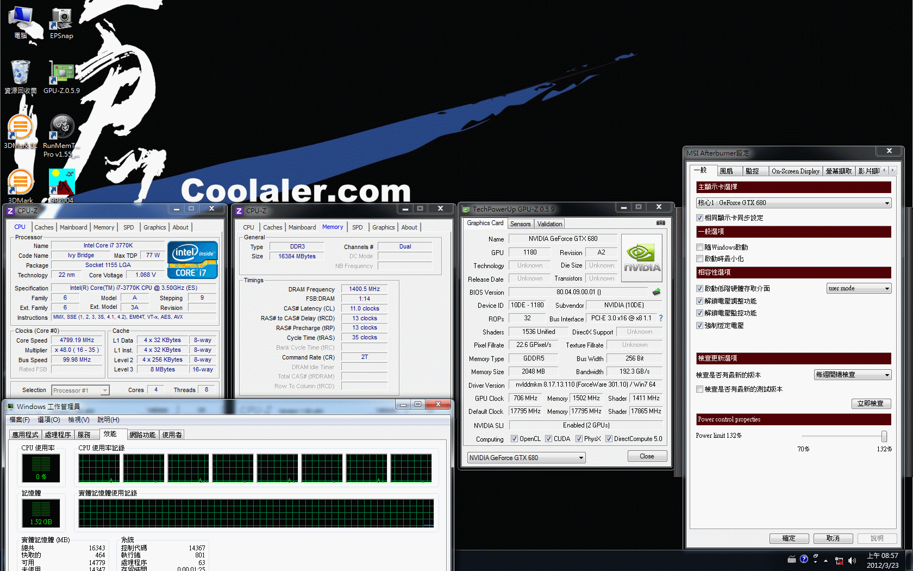Launch the SP2004 desktop shortcut
Image resolution: width=913 pixels, height=571 pixels.
click(x=61, y=186)
